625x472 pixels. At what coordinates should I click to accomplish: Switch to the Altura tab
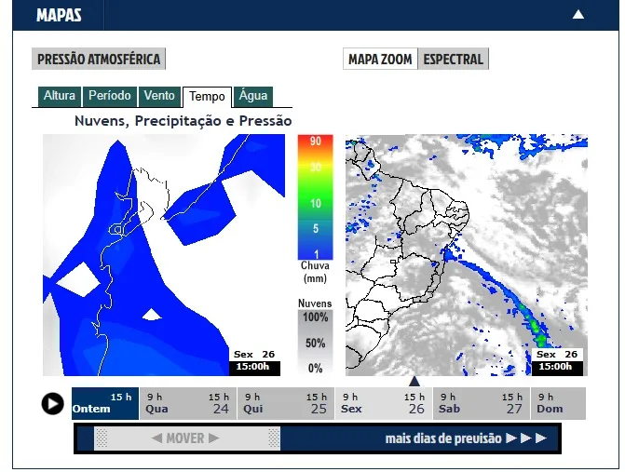[60, 96]
